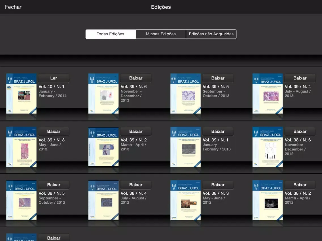Click the 'Vol. 38 / N. 4' title text
The width and height of the screenshot is (322, 241).
coord(134,193)
